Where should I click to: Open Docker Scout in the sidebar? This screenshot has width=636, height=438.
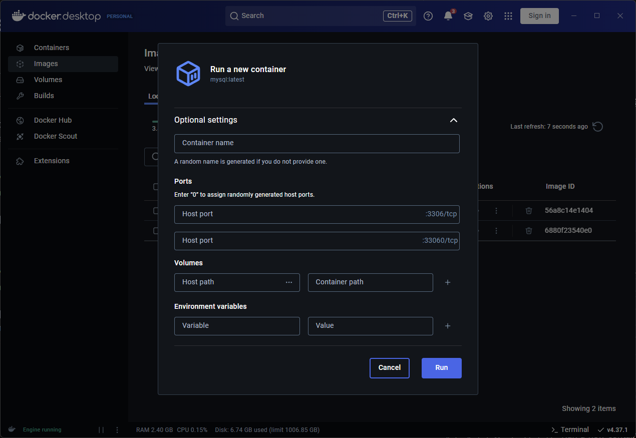pos(63,136)
